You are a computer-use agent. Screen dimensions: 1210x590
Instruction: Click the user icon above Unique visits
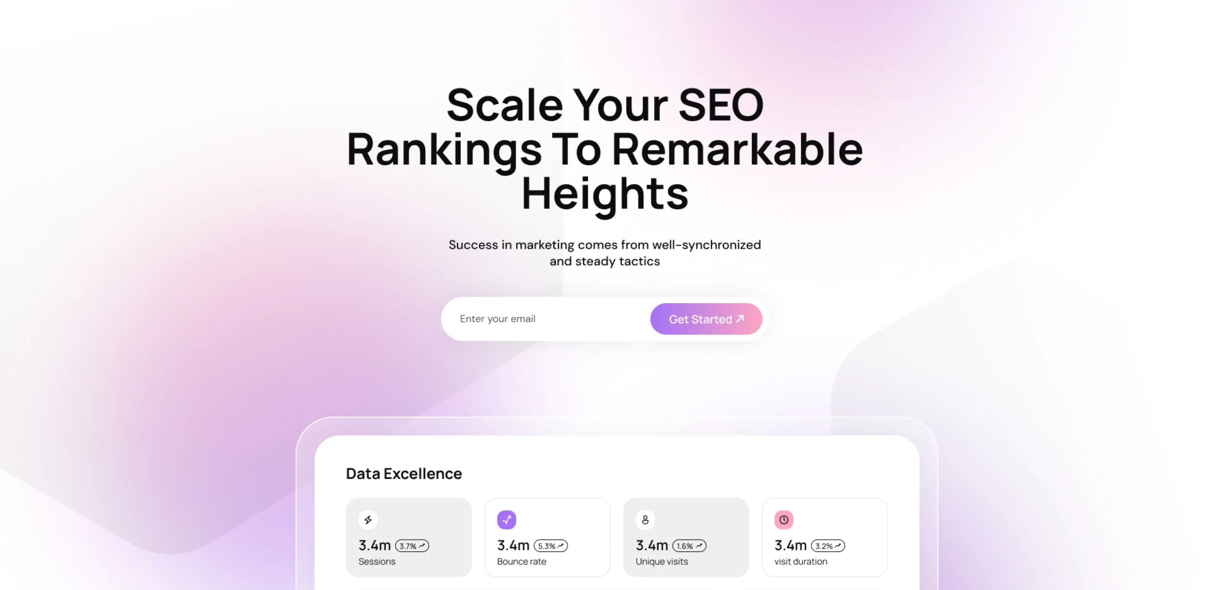tap(645, 520)
